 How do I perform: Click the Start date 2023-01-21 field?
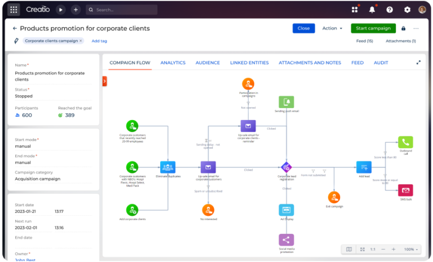click(x=33, y=211)
